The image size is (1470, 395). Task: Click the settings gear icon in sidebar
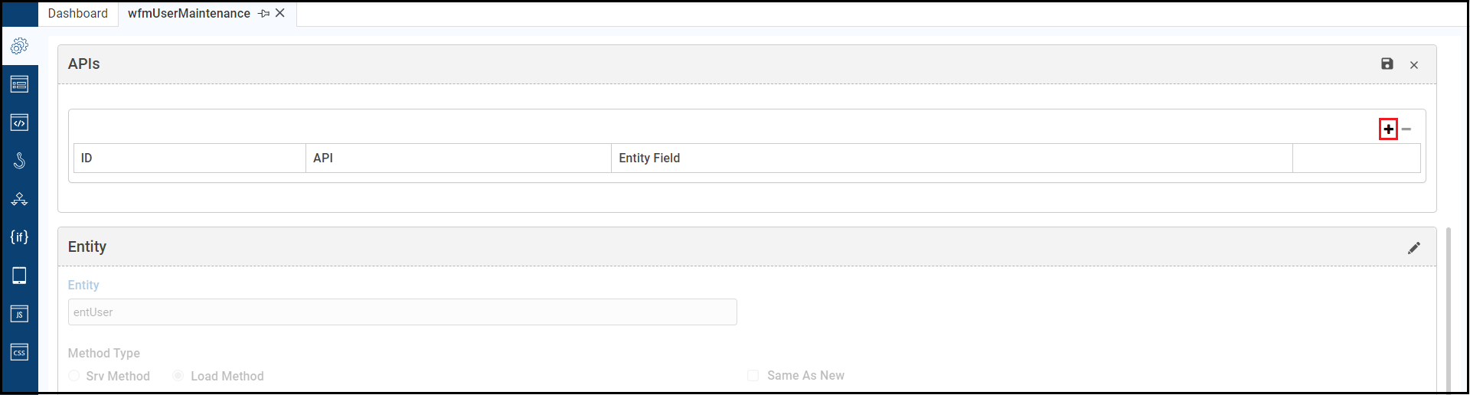[19, 47]
